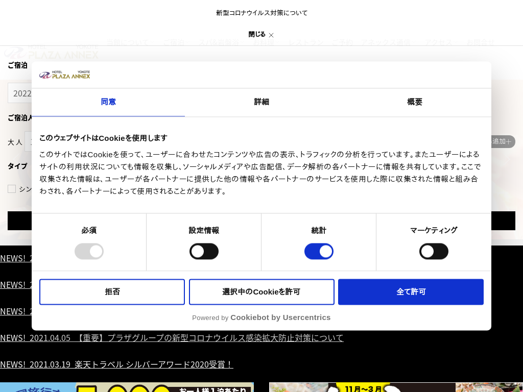Click the このウェブサイトはCookieを使用します heading
This screenshot has width=523, height=392.
[103, 138]
